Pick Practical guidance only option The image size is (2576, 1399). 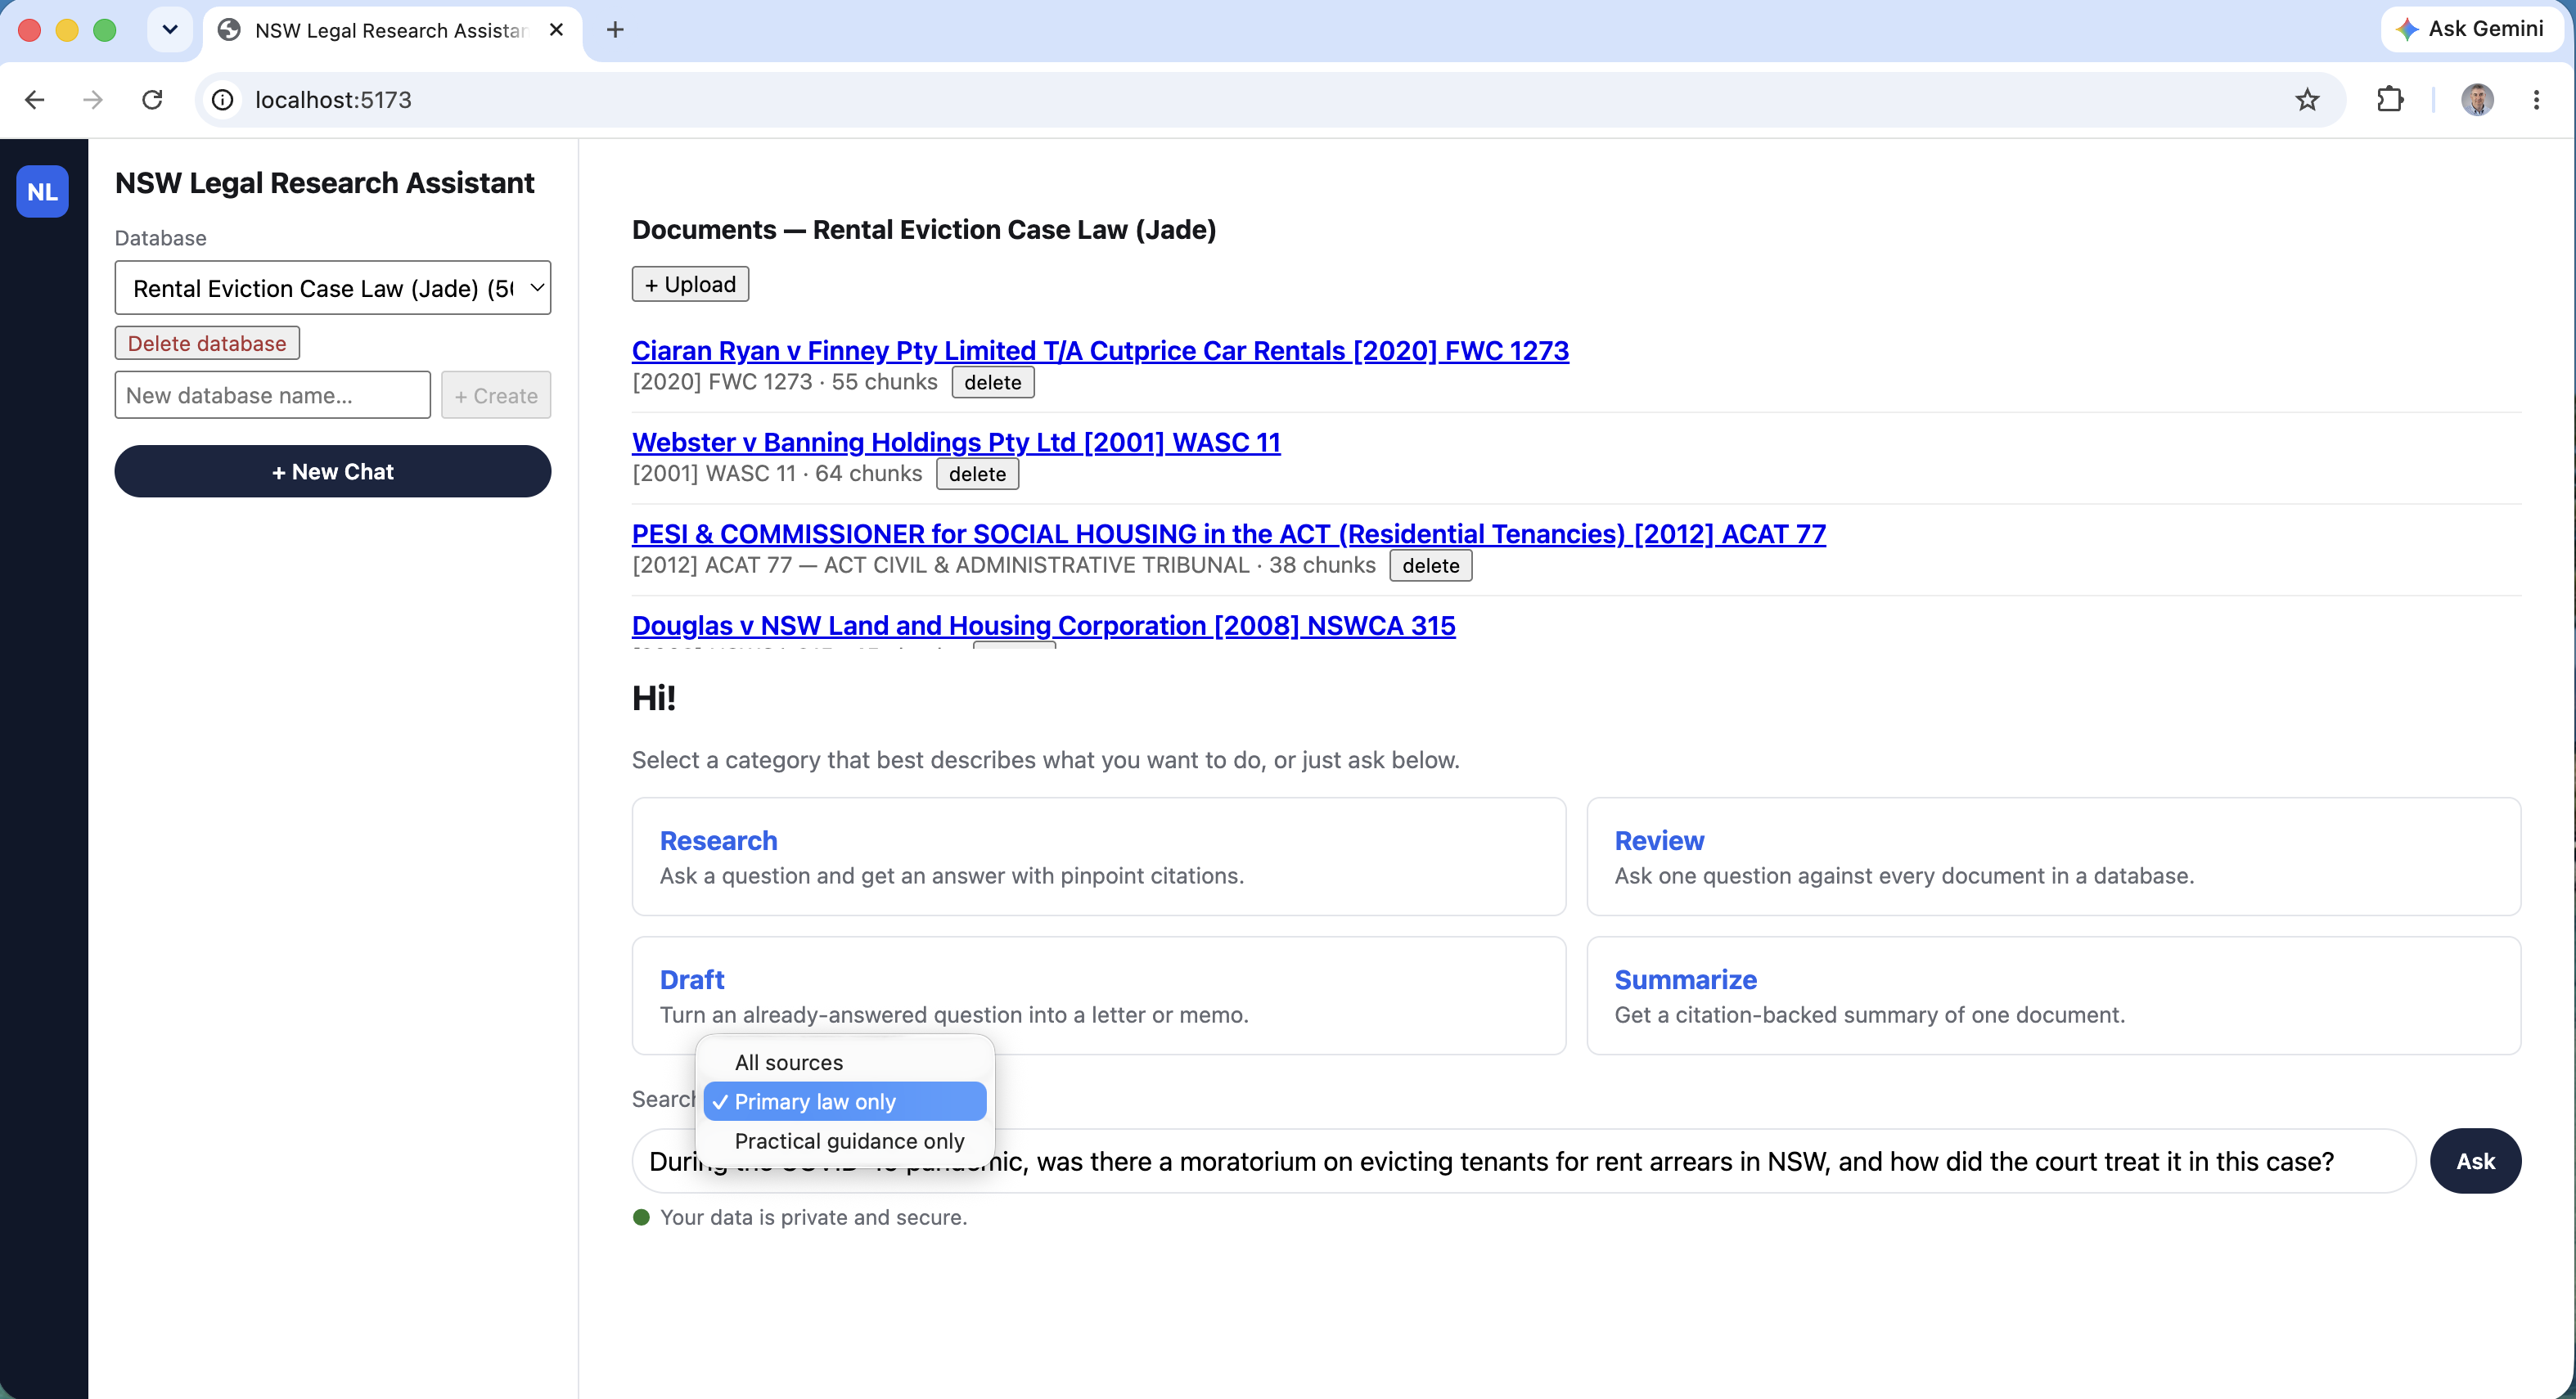[845, 1141]
